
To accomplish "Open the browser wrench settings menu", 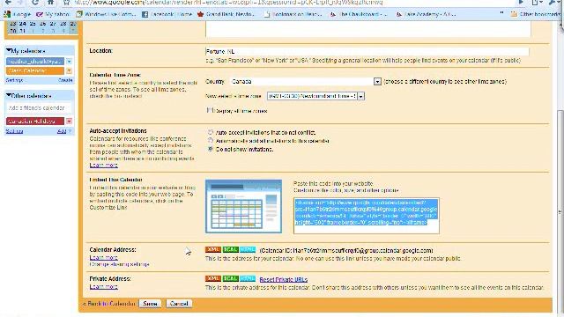I will pyautogui.click(x=553, y=2).
